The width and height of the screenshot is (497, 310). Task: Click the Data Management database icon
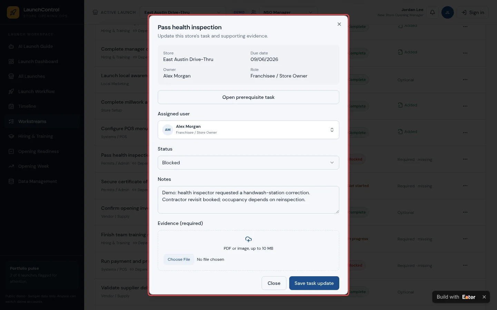(x=11, y=182)
